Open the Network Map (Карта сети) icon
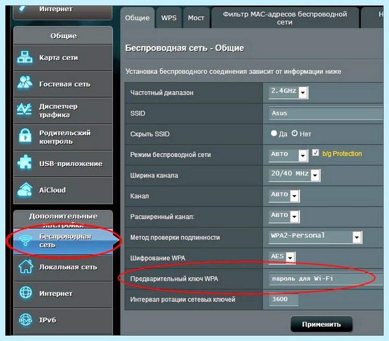The image size is (389, 341). [25, 57]
